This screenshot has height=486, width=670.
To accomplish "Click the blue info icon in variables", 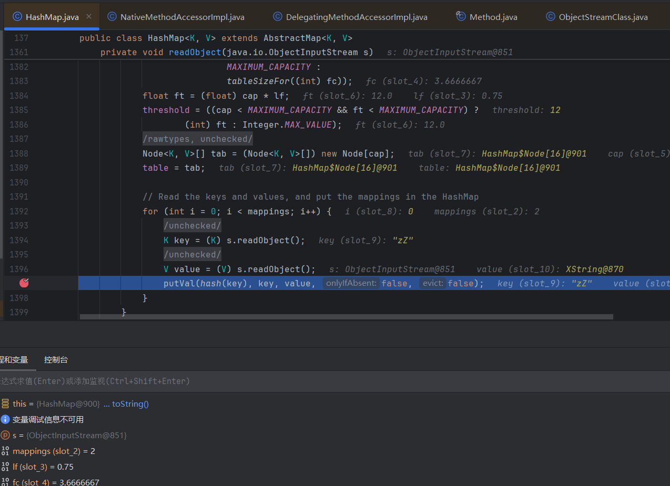I will point(5,419).
